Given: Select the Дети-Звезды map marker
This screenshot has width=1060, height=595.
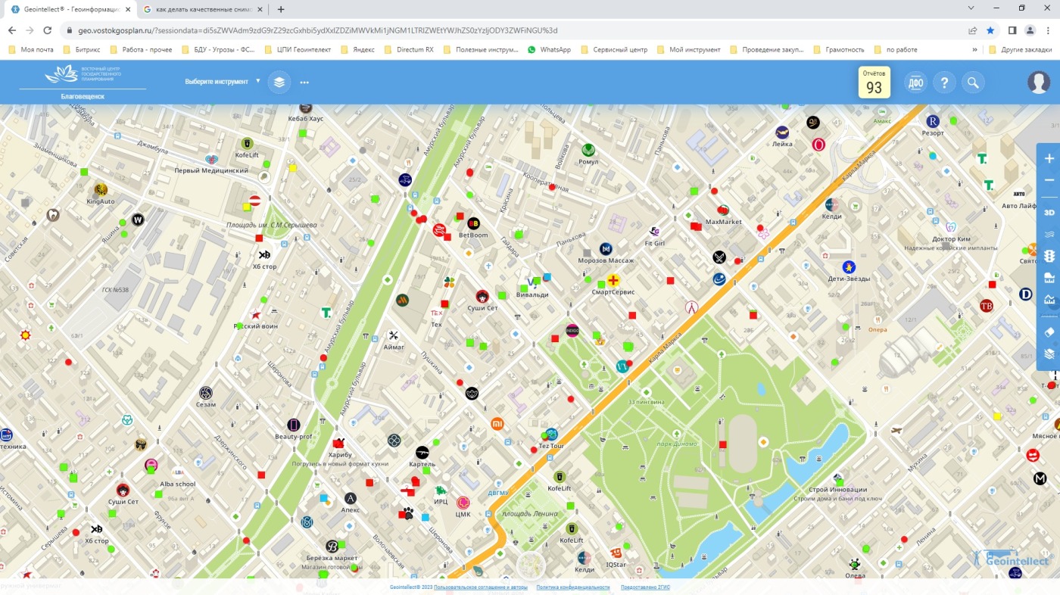Looking at the screenshot, I should [849, 266].
